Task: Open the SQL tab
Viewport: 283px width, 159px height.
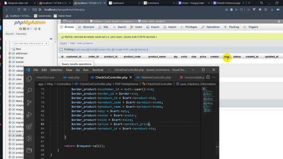Action: [x=103, y=27]
